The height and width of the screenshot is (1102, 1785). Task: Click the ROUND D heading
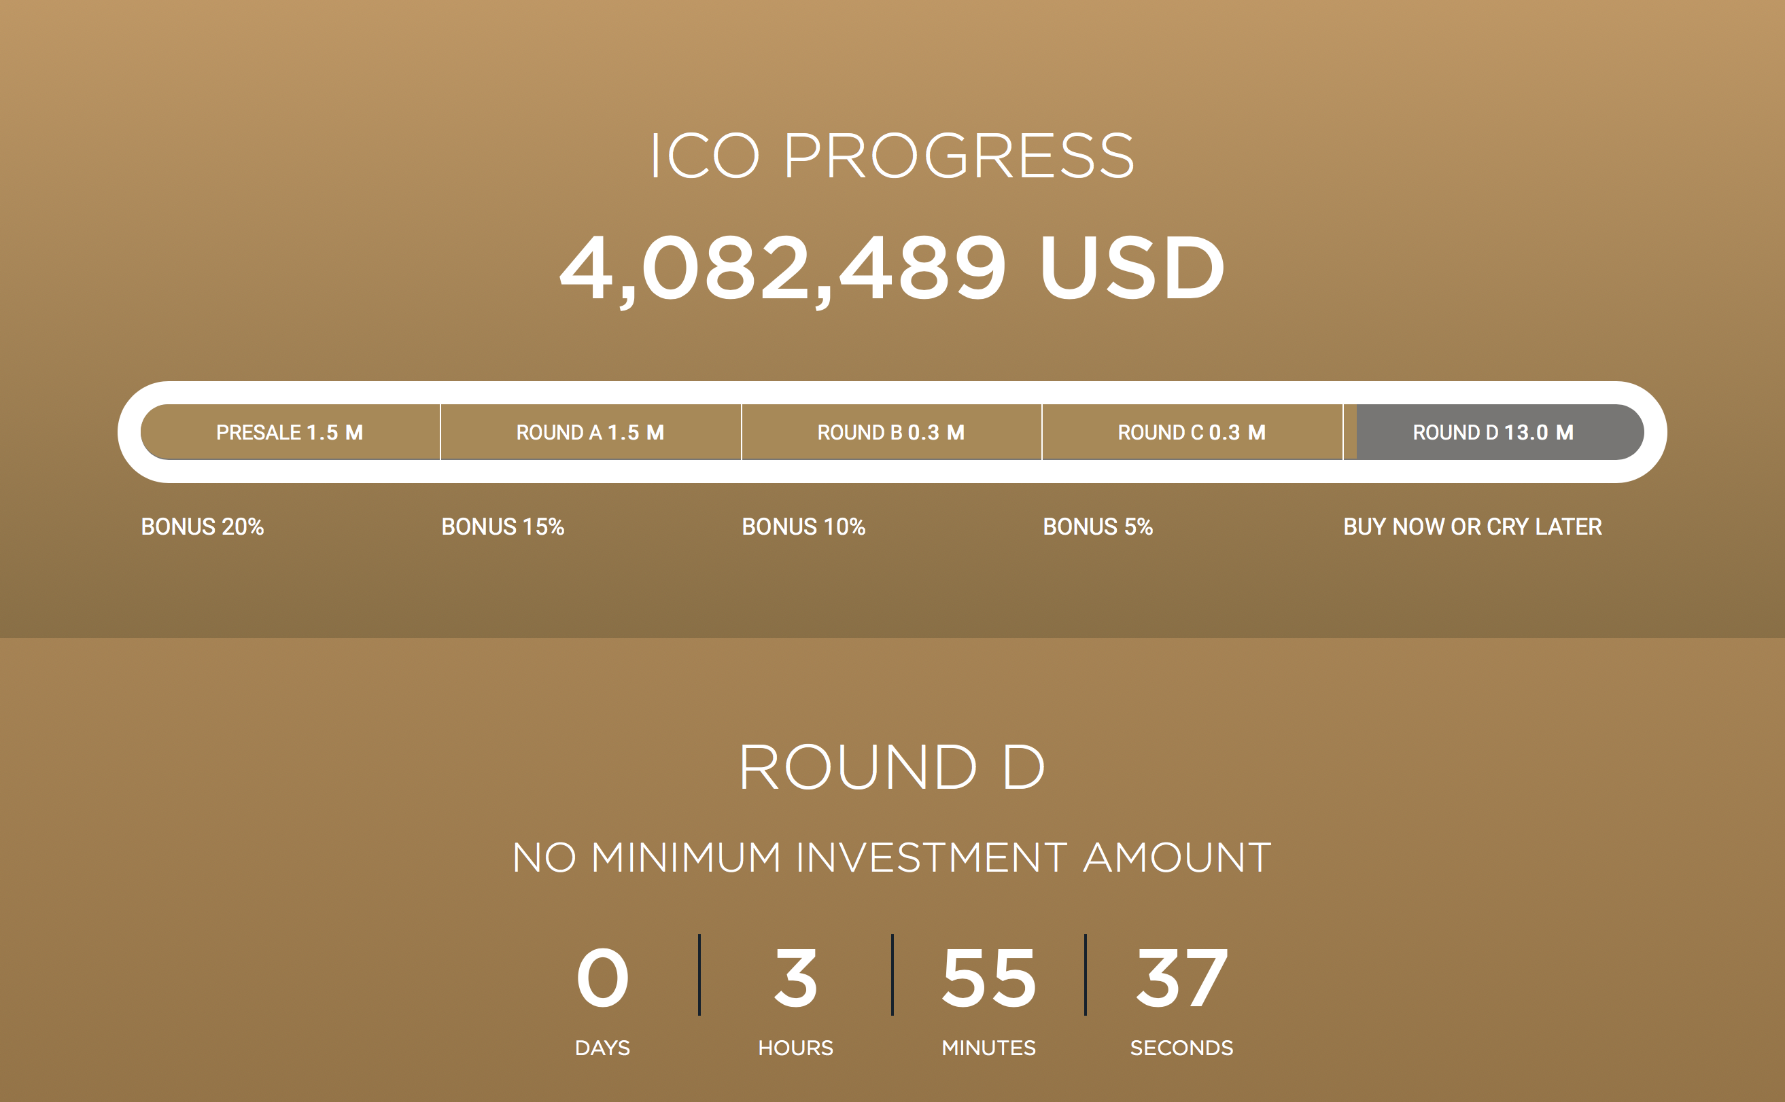[x=892, y=767]
